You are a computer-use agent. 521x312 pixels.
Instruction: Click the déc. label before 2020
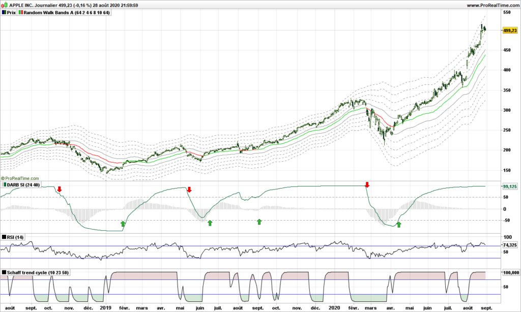tap(315, 308)
